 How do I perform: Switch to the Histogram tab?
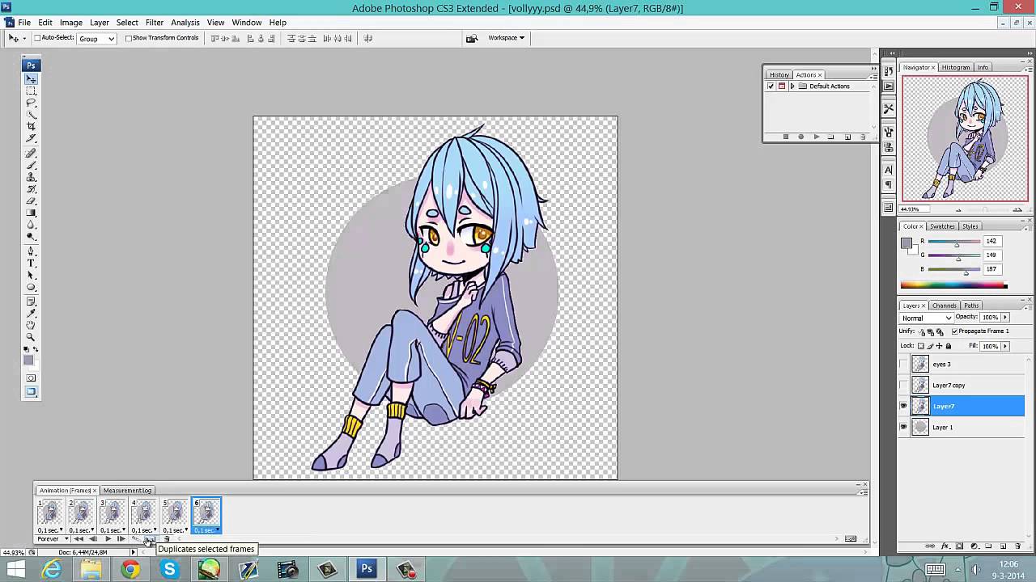click(955, 67)
